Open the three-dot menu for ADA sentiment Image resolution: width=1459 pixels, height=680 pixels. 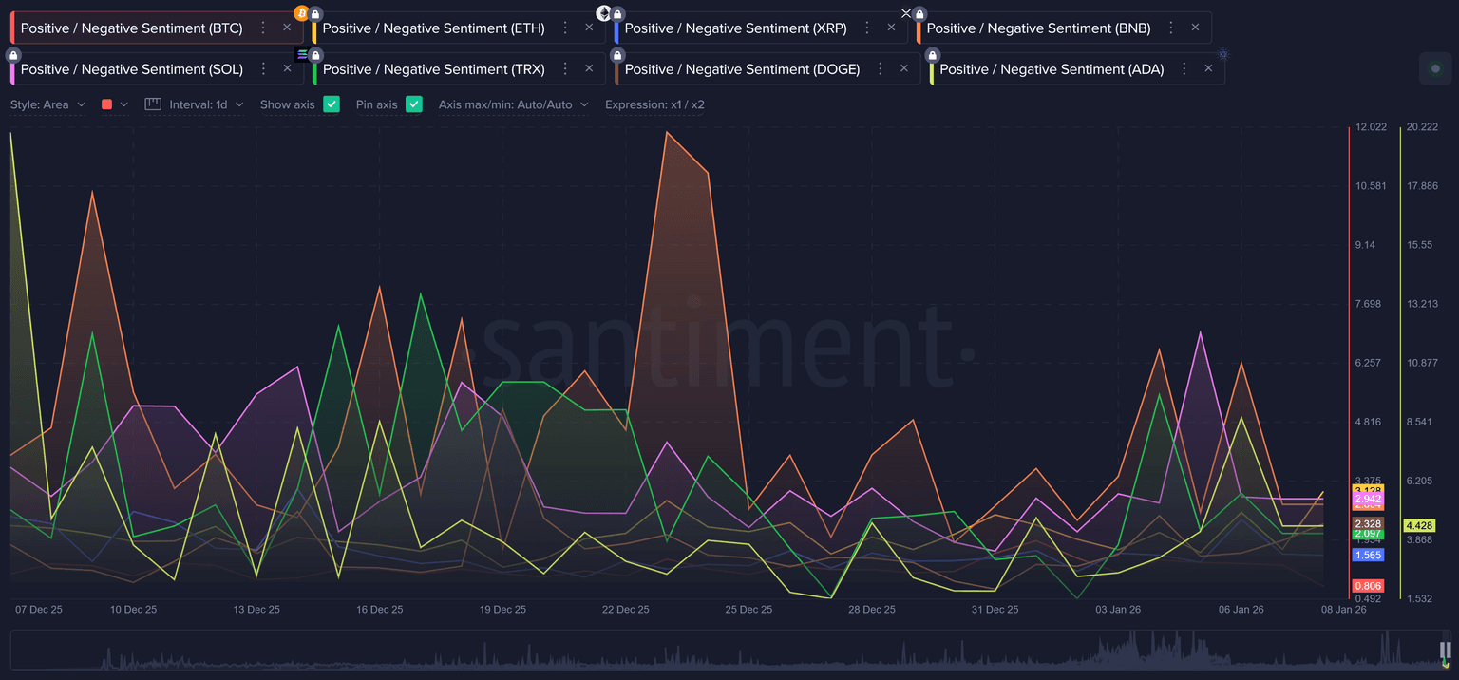pyautogui.click(x=1184, y=69)
